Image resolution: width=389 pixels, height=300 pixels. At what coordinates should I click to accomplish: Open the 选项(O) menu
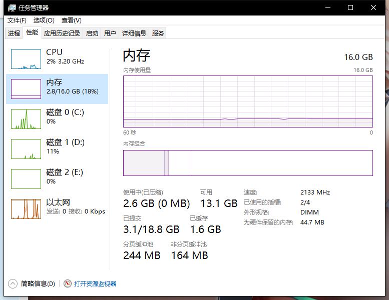click(x=44, y=20)
